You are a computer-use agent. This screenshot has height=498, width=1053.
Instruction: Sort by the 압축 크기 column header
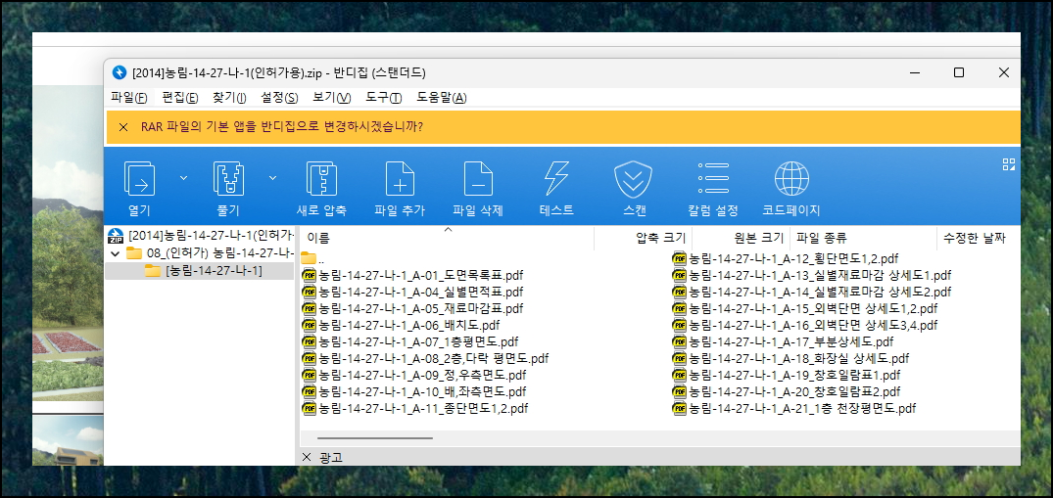(x=661, y=238)
